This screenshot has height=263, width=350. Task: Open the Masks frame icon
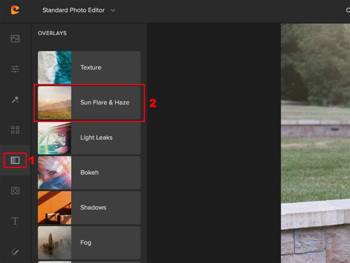15,191
